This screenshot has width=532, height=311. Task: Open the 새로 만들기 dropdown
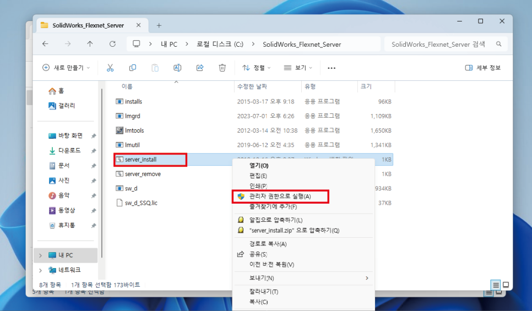[66, 68]
